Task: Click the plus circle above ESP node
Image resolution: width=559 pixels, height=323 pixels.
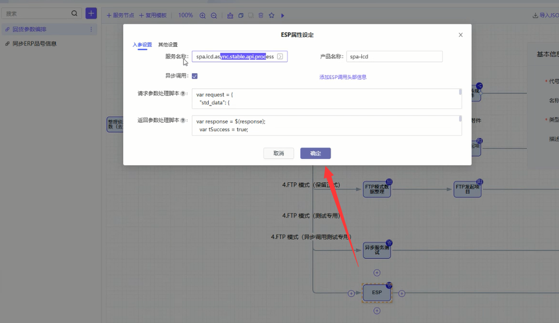Action: [x=377, y=273]
